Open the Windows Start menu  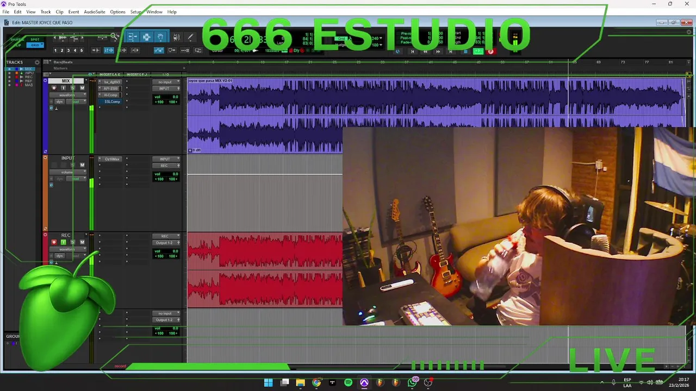point(269,382)
